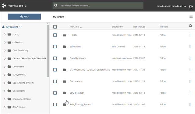
Task: Click sidebar folder icon for Edu_Sharing_System
Action: tap(9, 83)
